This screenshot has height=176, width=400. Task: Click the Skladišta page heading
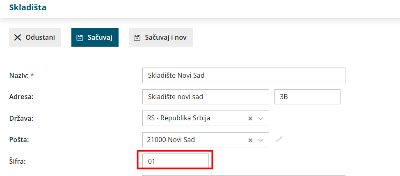pos(28,7)
